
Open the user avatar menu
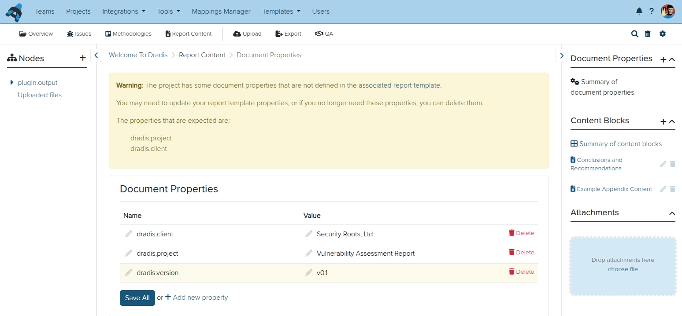tap(668, 11)
